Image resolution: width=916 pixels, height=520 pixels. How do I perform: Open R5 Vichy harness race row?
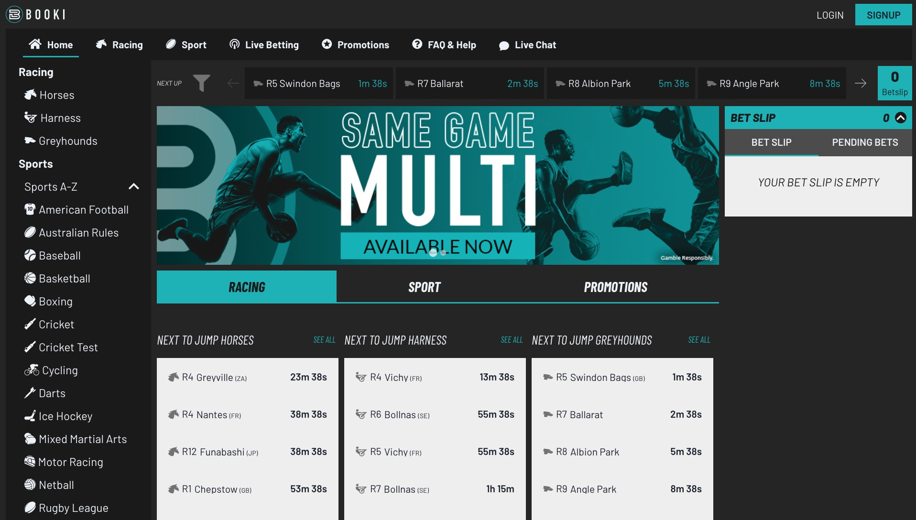(435, 452)
